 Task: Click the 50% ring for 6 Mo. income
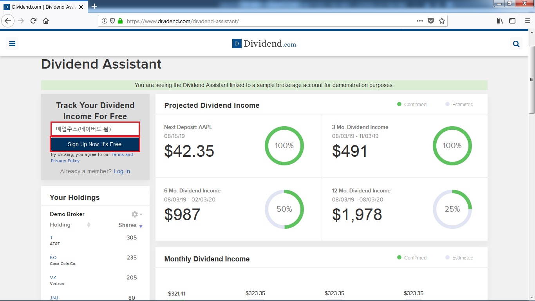click(x=284, y=209)
